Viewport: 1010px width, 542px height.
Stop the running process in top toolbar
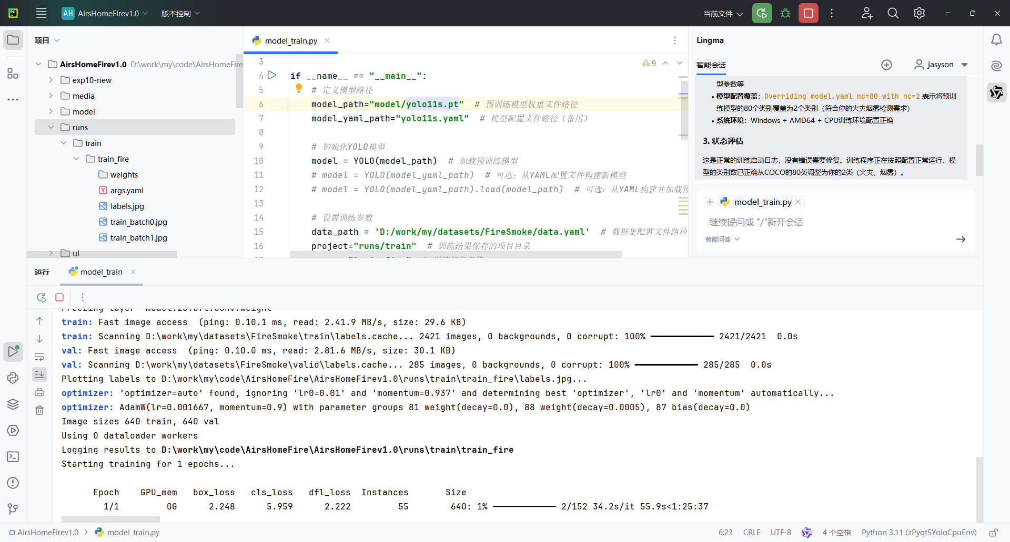pyautogui.click(x=809, y=13)
